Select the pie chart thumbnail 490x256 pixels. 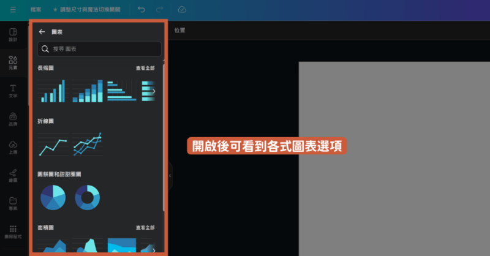[53, 197]
